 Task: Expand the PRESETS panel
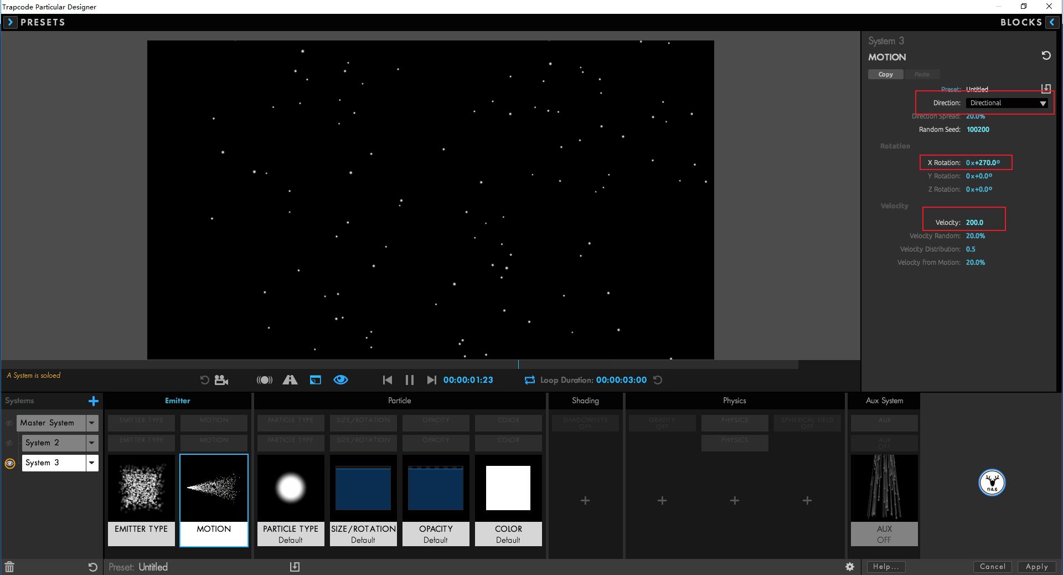[x=10, y=22]
